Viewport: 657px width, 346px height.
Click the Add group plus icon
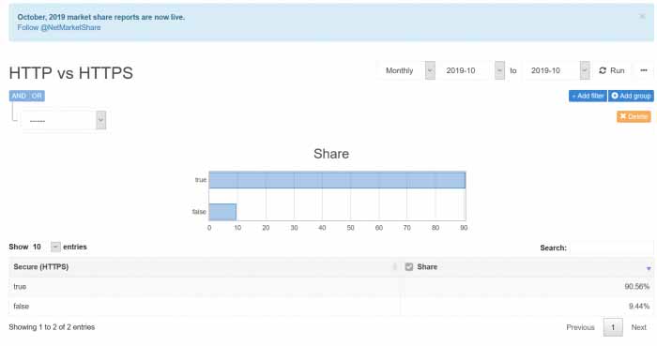pos(615,96)
